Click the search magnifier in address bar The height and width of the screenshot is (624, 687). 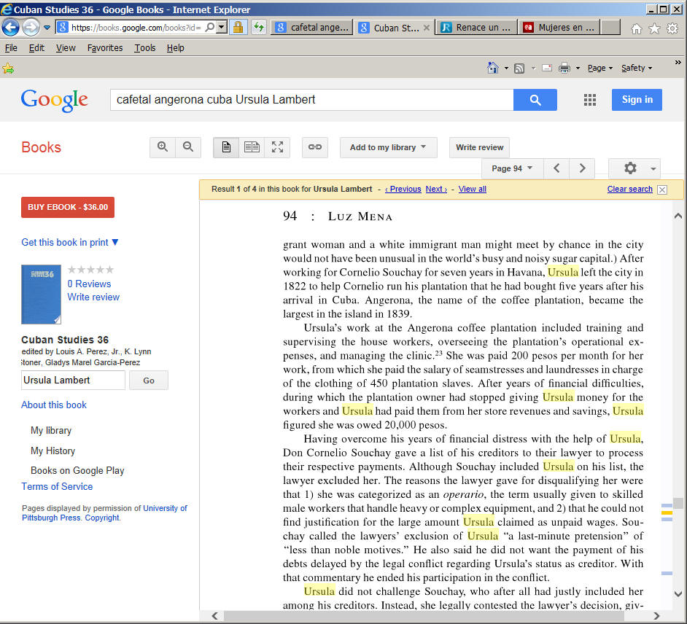click(210, 28)
